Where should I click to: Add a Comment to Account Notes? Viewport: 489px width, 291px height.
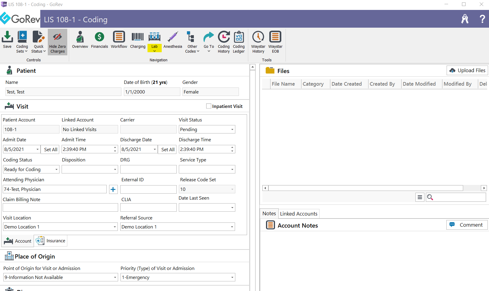[x=467, y=225]
